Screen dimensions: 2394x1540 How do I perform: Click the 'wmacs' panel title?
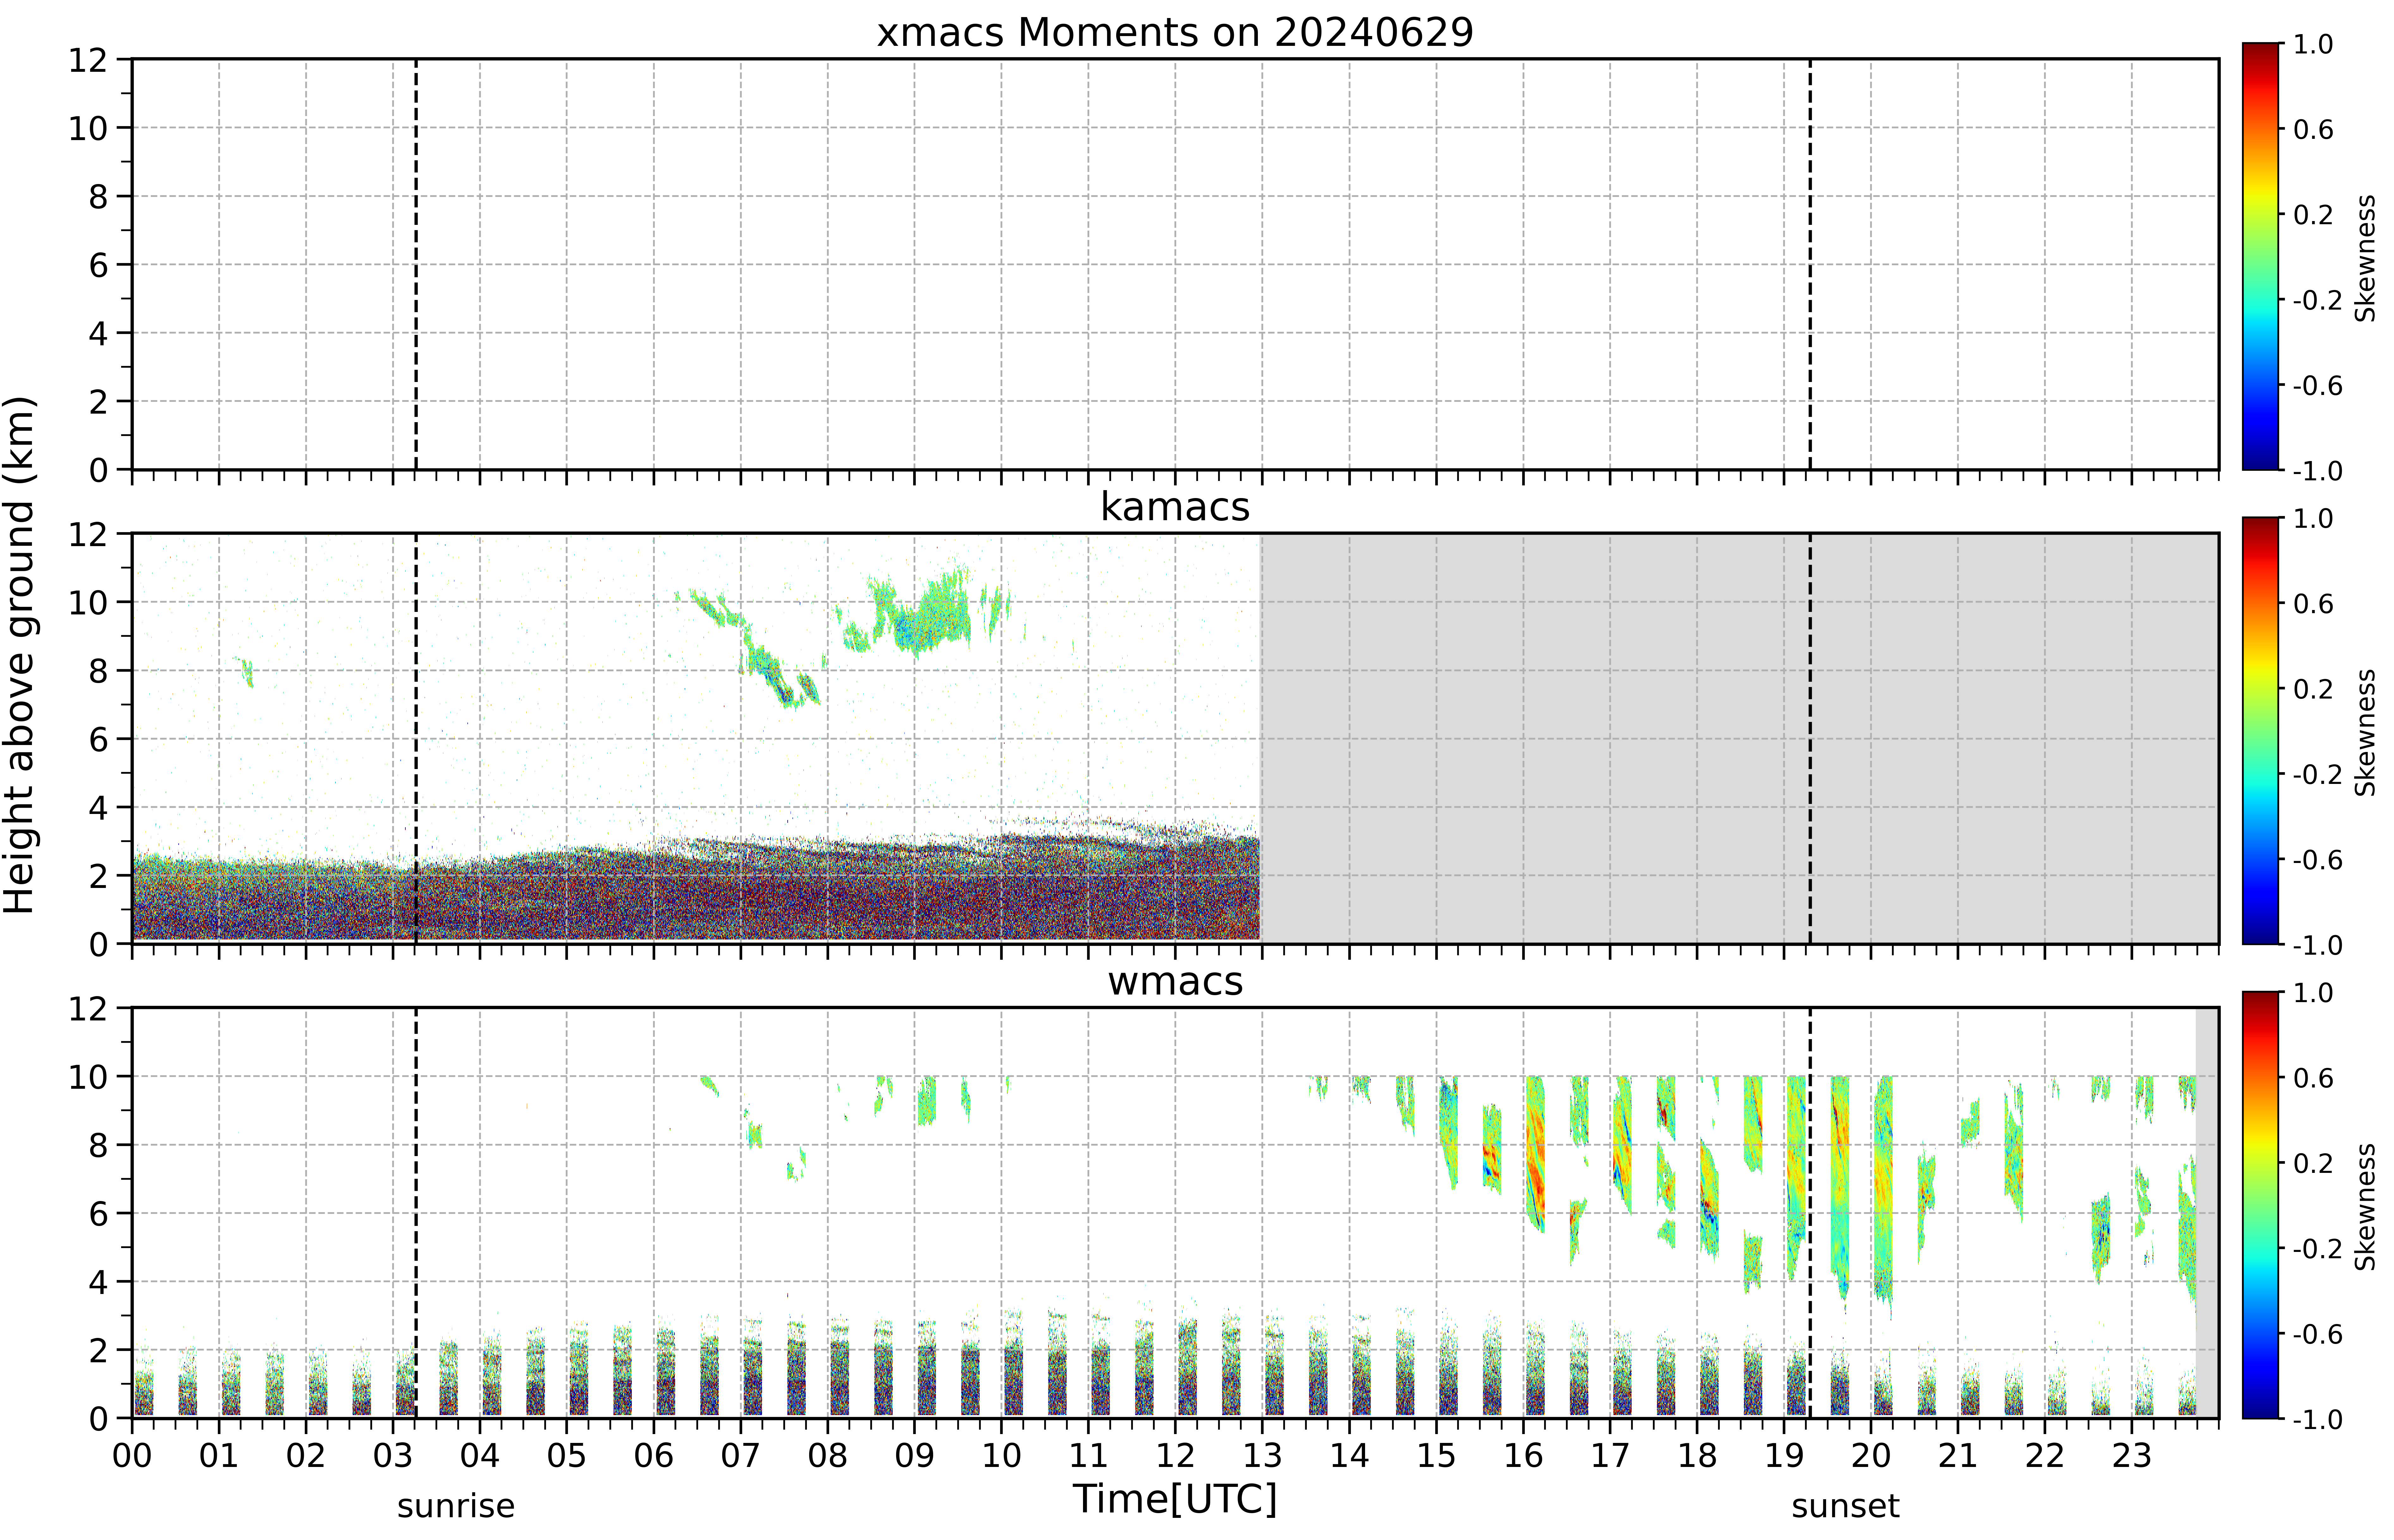click(x=1175, y=981)
